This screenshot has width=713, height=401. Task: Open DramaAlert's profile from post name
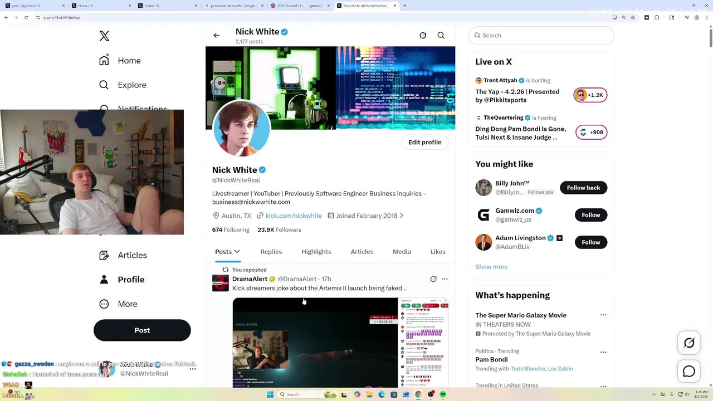(250, 279)
